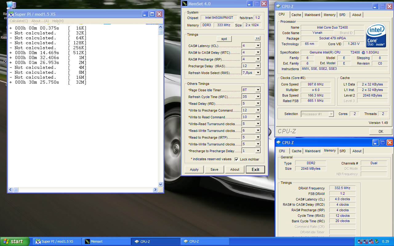
Task: Click Exit button in MemSet
Action: pyautogui.click(x=255, y=169)
